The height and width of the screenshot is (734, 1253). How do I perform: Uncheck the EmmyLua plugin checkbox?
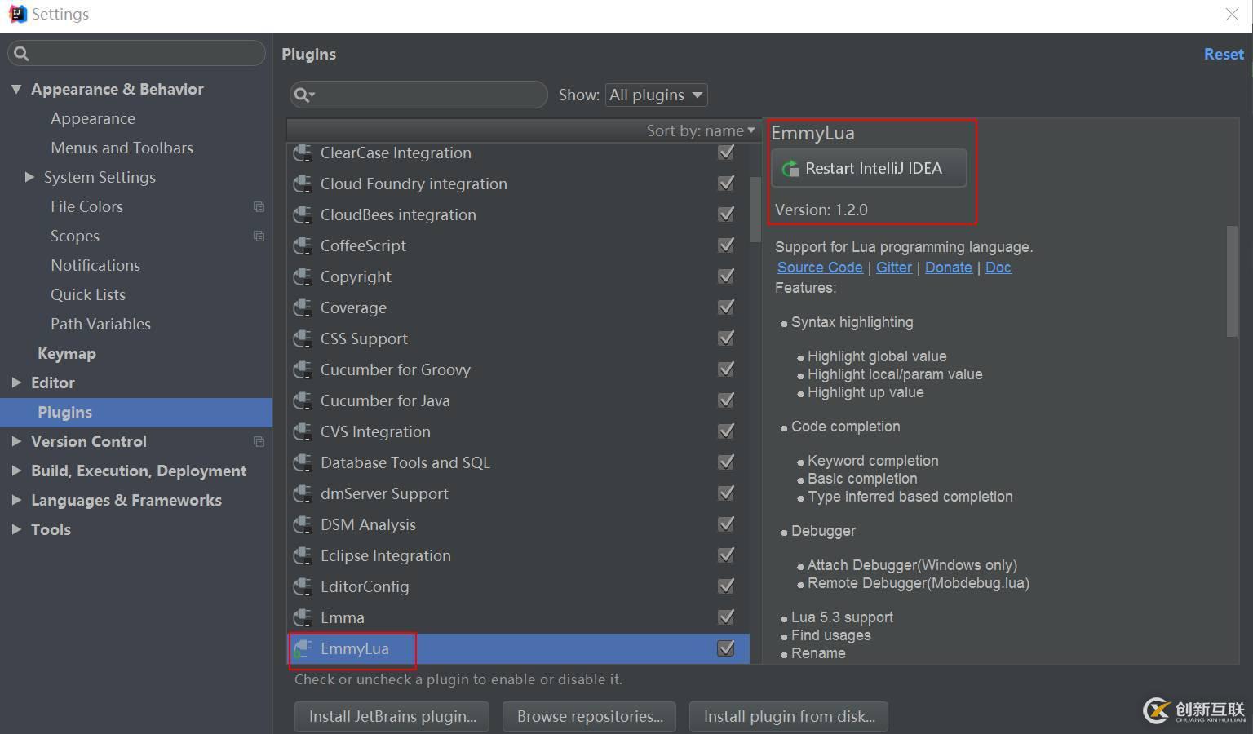coord(725,648)
